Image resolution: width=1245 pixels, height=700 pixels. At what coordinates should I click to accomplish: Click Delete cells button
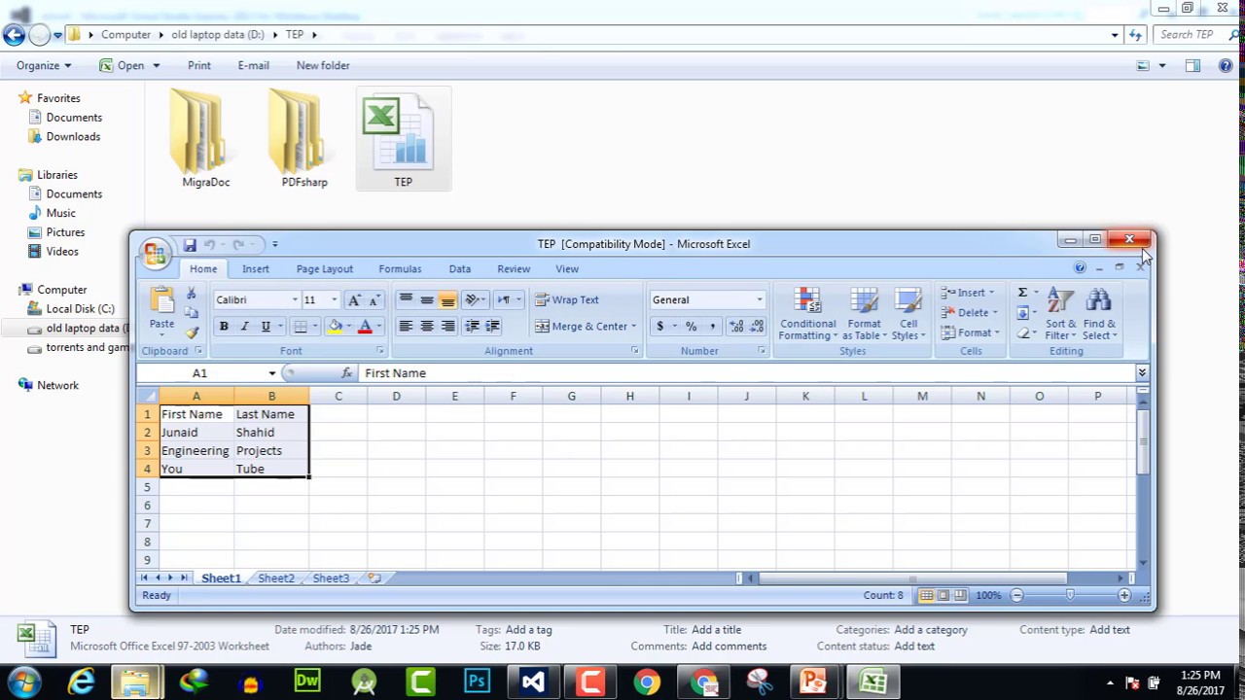[x=970, y=313]
